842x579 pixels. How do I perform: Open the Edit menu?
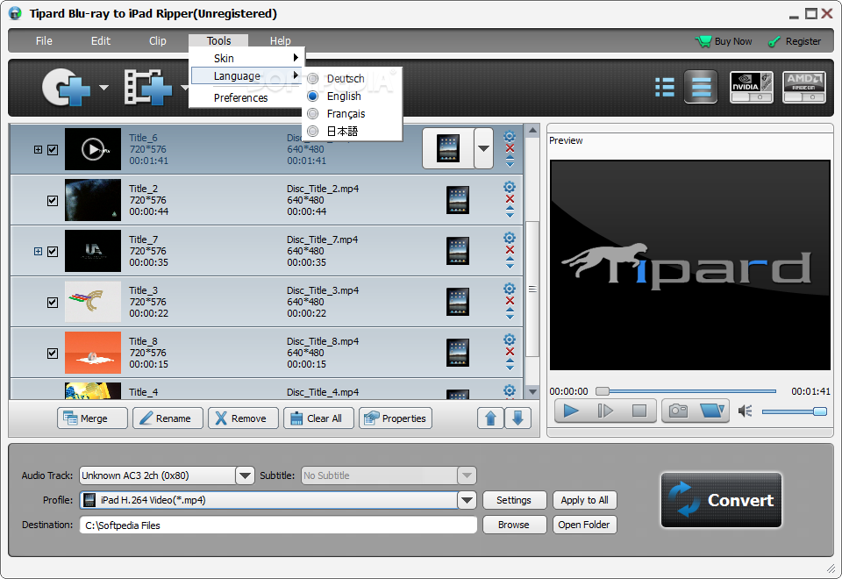[x=100, y=41]
